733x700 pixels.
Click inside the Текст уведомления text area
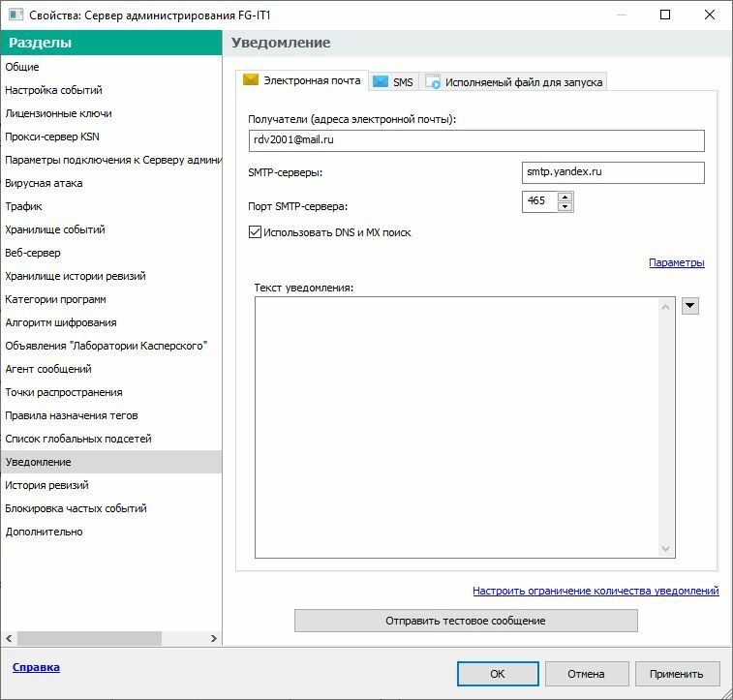tap(457, 427)
